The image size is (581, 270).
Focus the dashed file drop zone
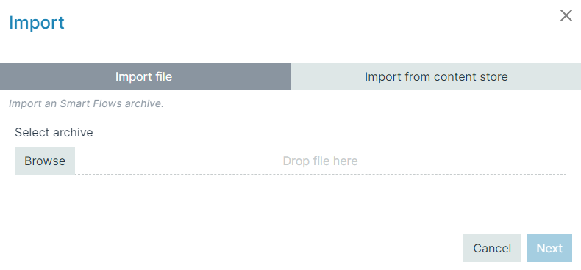click(x=320, y=161)
